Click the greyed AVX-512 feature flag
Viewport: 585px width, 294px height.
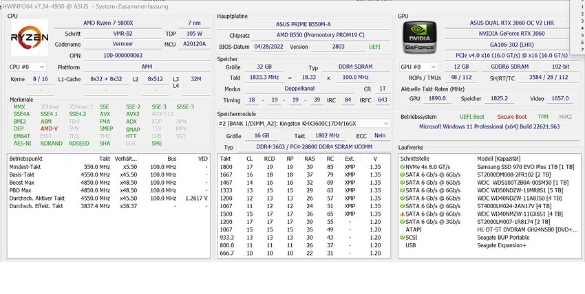[x=162, y=114]
